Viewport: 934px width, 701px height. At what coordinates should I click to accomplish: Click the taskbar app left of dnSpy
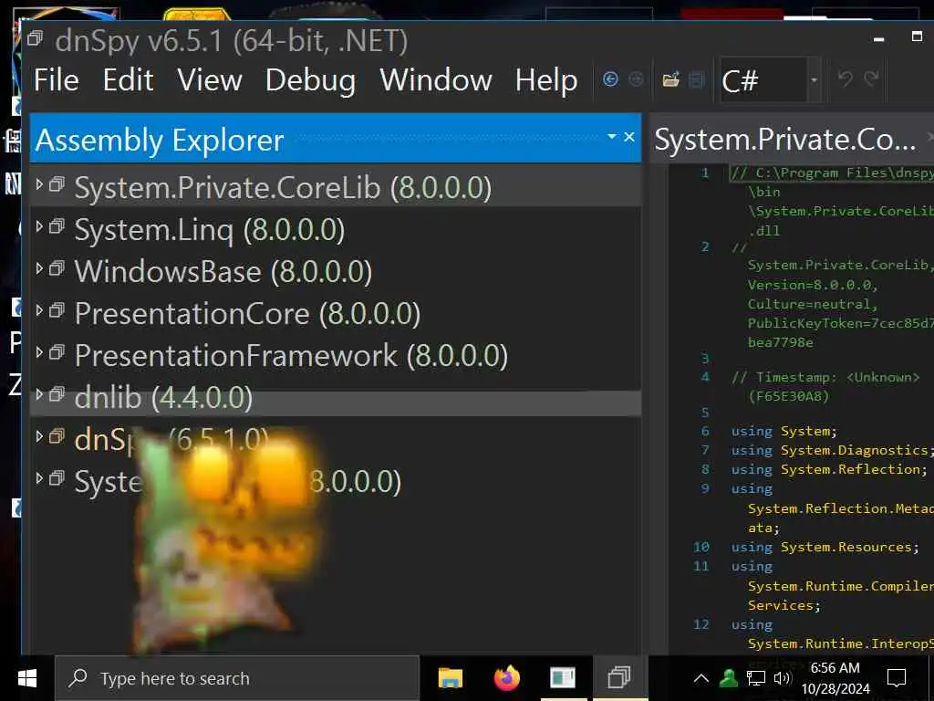(x=562, y=678)
